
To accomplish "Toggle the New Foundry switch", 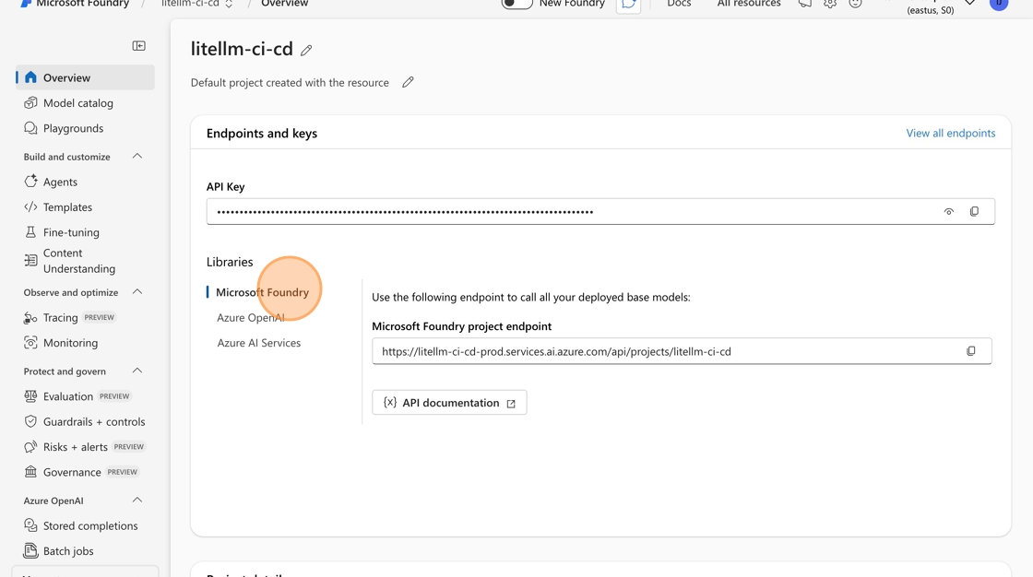I will [516, 5].
